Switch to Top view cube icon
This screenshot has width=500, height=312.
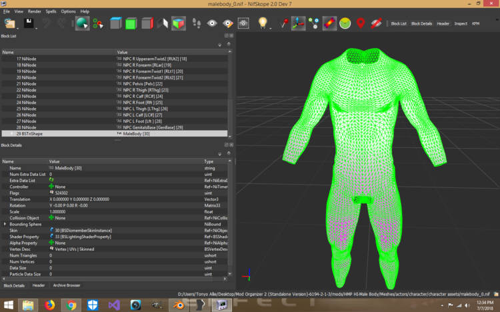point(115,23)
